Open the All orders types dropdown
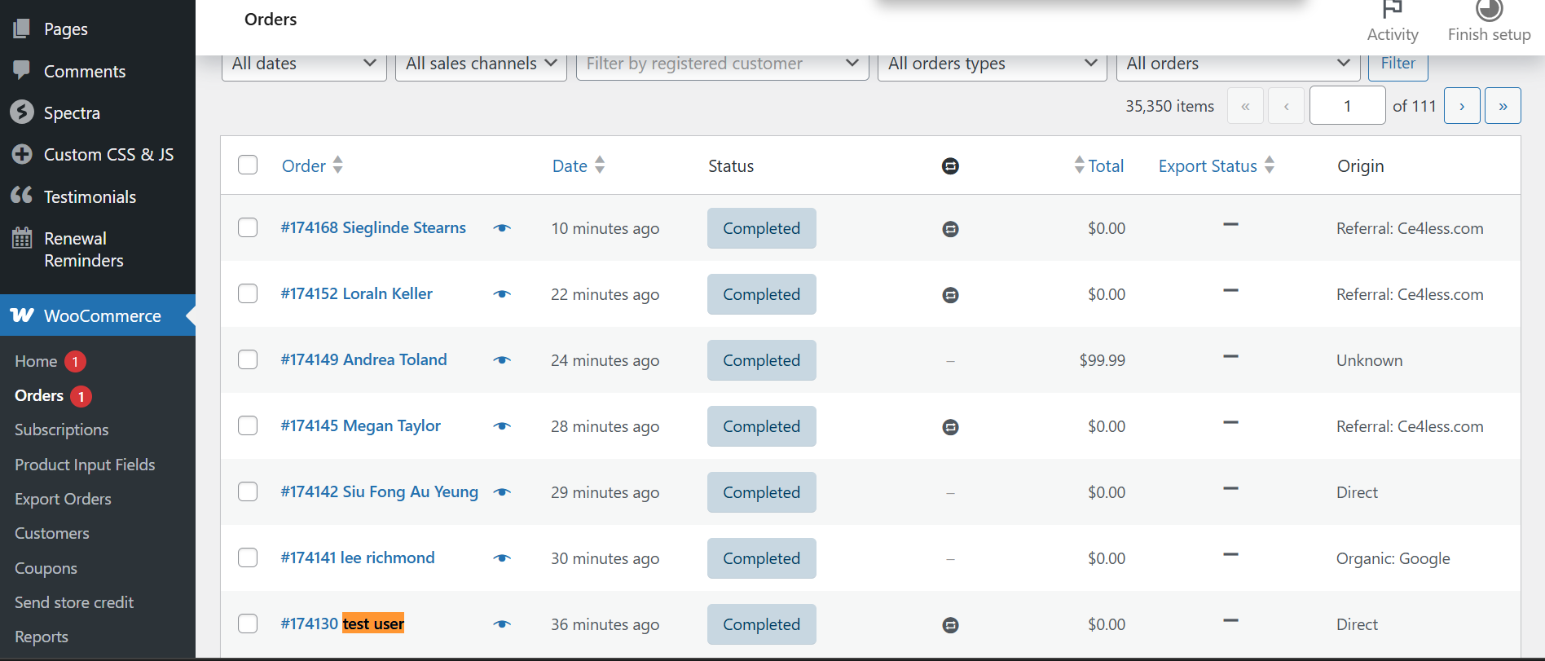Image resolution: width=1545 pixels, height=661 pixels. coord(992,64)
